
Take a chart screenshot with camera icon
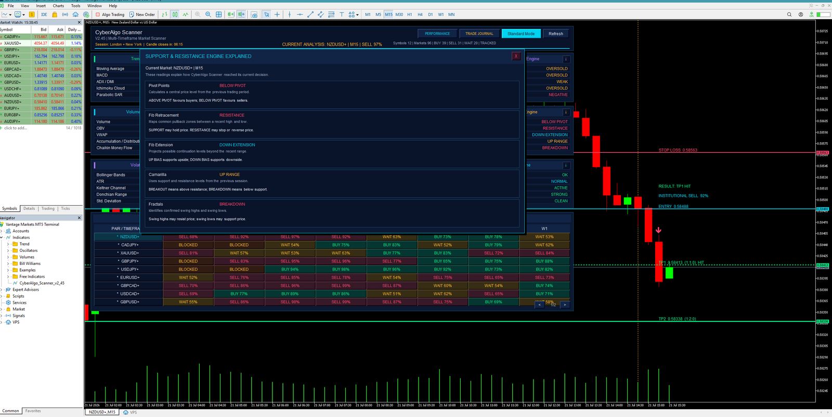click(x=254, y=15)
